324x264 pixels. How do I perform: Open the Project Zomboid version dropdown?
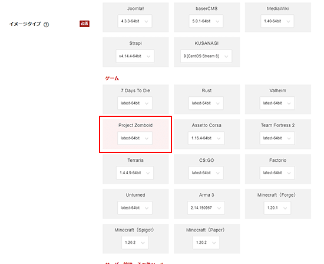(x=135, y=138)
